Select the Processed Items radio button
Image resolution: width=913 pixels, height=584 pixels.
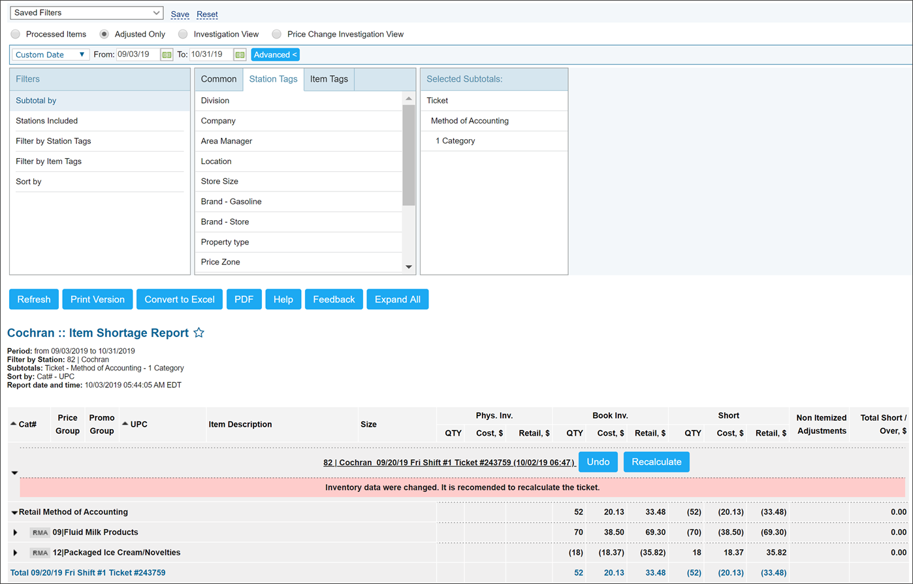14,34
